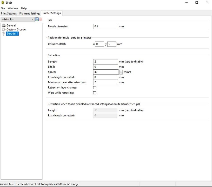Click the Minimum travel after retraction field

[105, 82]
